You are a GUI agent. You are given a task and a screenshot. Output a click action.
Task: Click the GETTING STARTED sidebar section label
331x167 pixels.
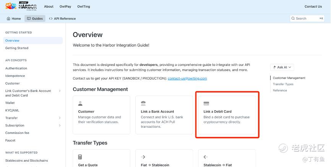pyautogui.click(x=19, y=33)
